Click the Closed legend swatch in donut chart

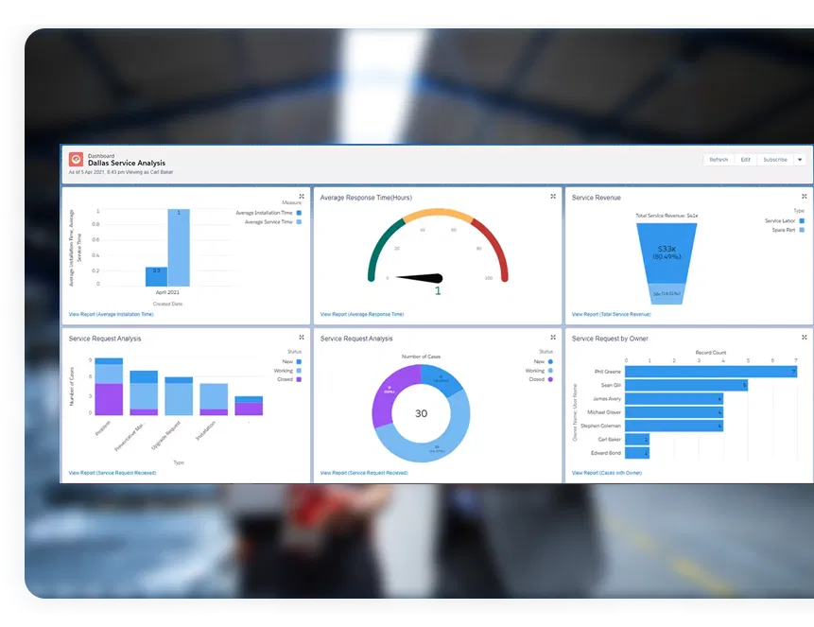tap(550, 379)
